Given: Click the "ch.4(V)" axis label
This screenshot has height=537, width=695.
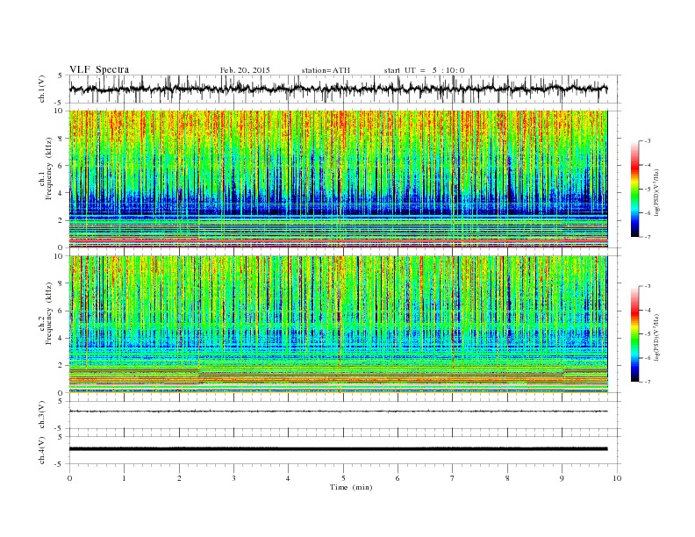Looking at the screenshot, I should point(42,450).
